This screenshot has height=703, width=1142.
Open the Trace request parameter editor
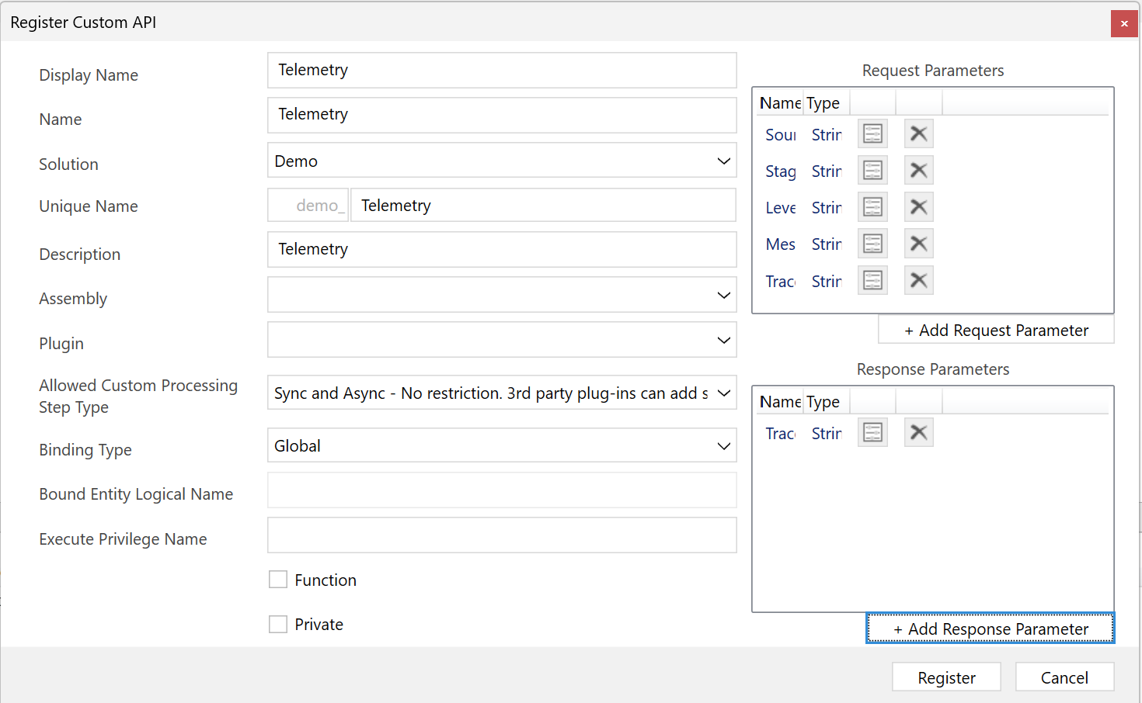point(872,279)
